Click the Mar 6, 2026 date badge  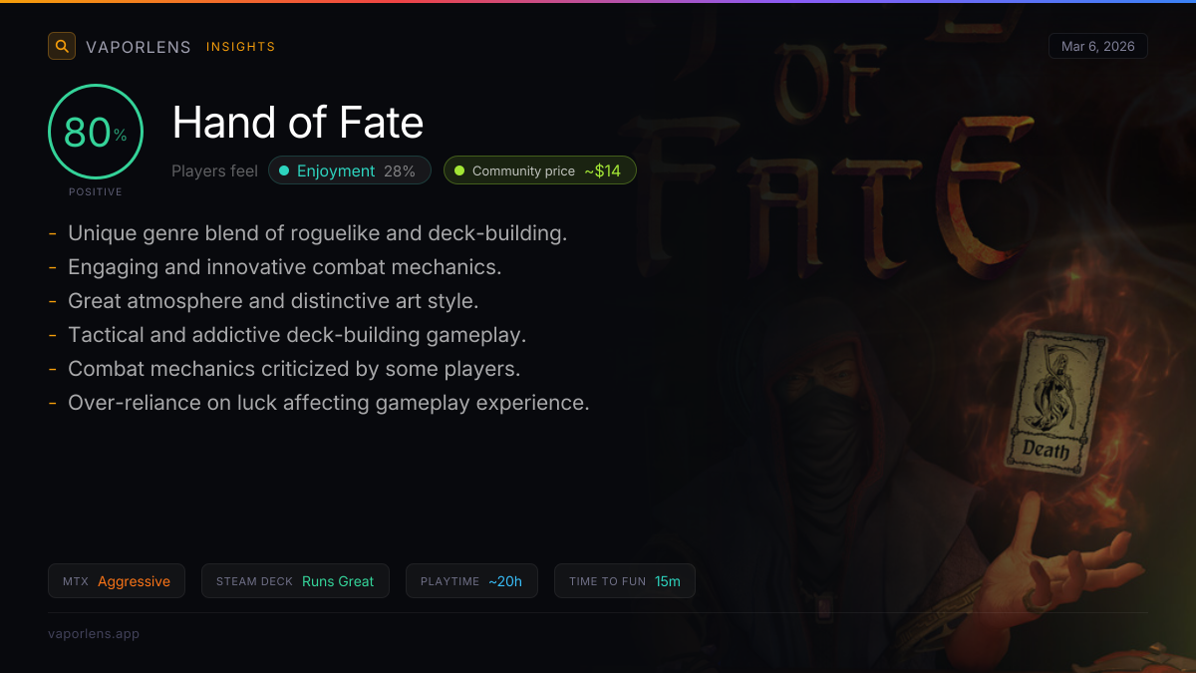pos(1097,47)
